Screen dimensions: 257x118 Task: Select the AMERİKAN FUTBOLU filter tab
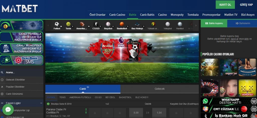80,97
